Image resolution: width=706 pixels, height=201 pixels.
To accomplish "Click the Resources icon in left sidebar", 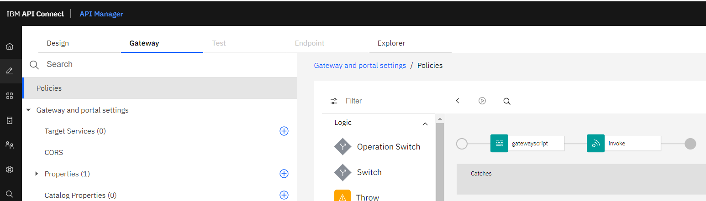I will [10, 120].
